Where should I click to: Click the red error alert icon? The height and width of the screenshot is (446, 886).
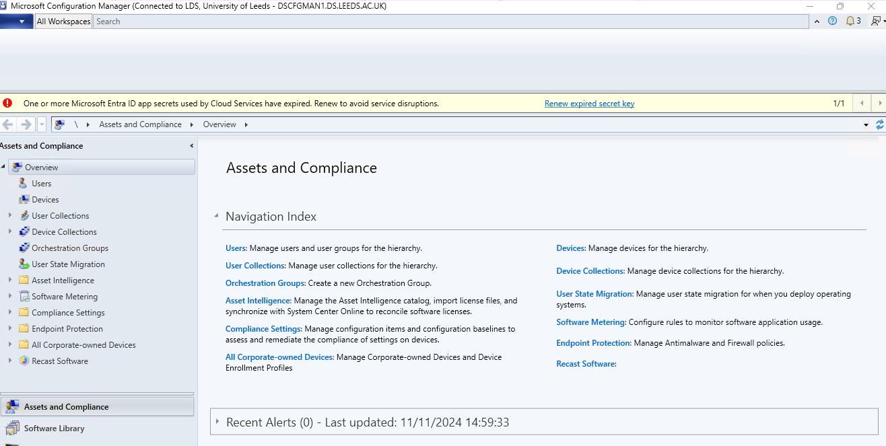tap(7, 103)
